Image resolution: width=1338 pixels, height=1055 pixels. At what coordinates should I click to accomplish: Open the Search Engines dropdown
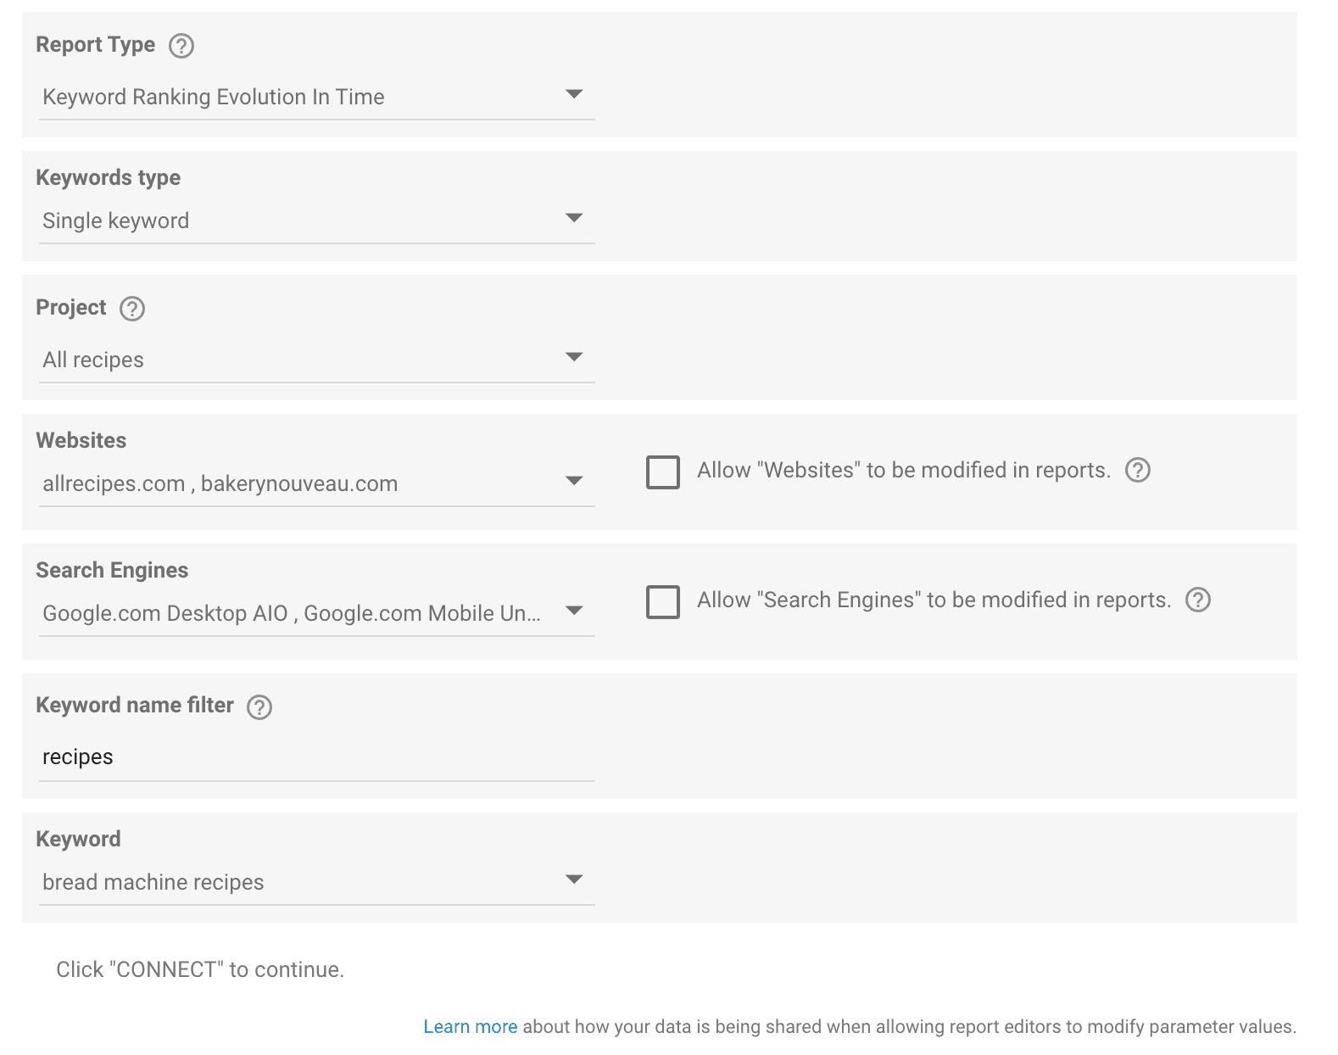tap(317, 613)
